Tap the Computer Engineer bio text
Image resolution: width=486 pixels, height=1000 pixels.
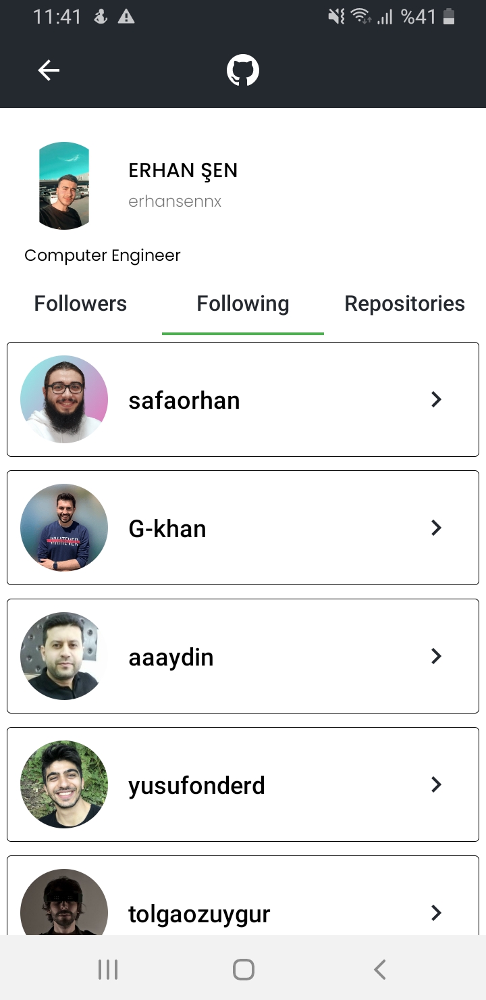pyautogui.click(x=102, y=255)
